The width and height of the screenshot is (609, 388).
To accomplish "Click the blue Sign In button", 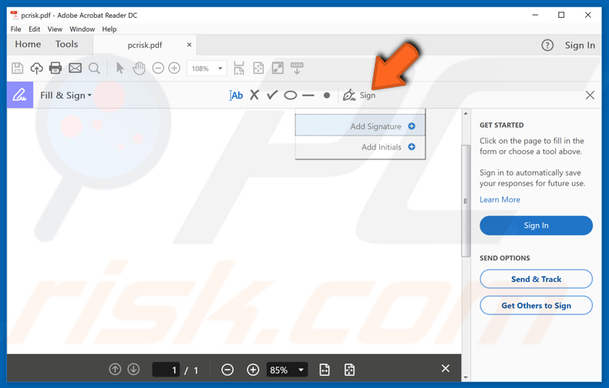I will tap(536, 226).
